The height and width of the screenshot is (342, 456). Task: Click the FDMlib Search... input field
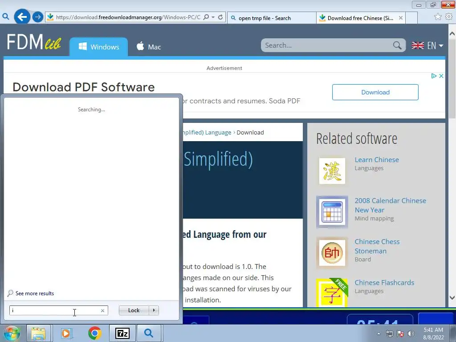[x=326, y=45]
